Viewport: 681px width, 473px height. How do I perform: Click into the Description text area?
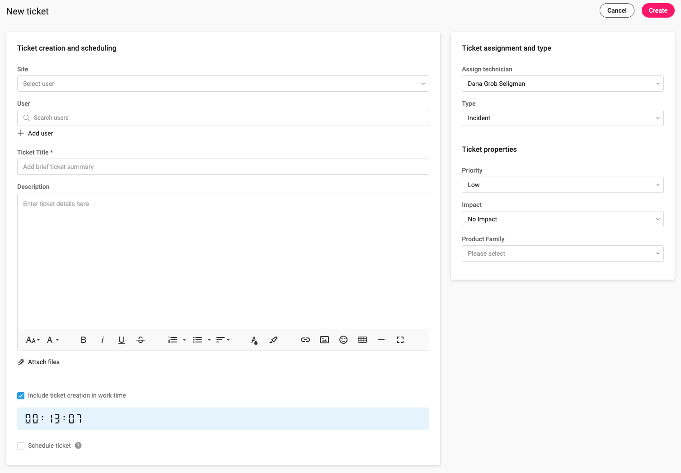coord(223,261)
